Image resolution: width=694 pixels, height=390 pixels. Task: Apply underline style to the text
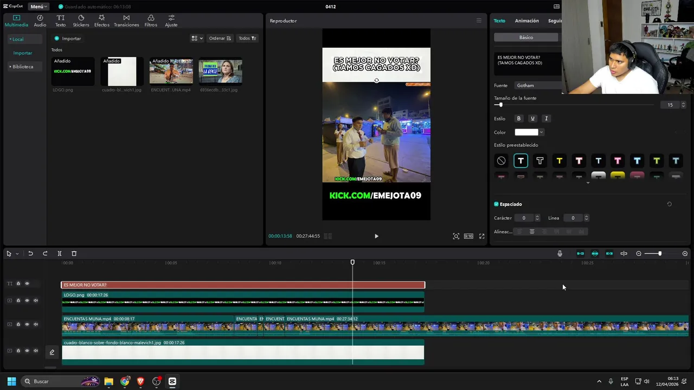tap(532, 119)
